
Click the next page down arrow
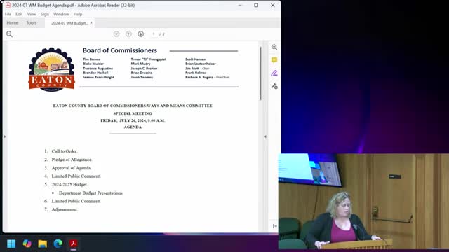click(x=140, y=34)
